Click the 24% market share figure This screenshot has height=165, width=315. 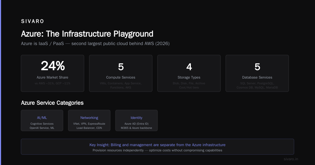(52, 66)
